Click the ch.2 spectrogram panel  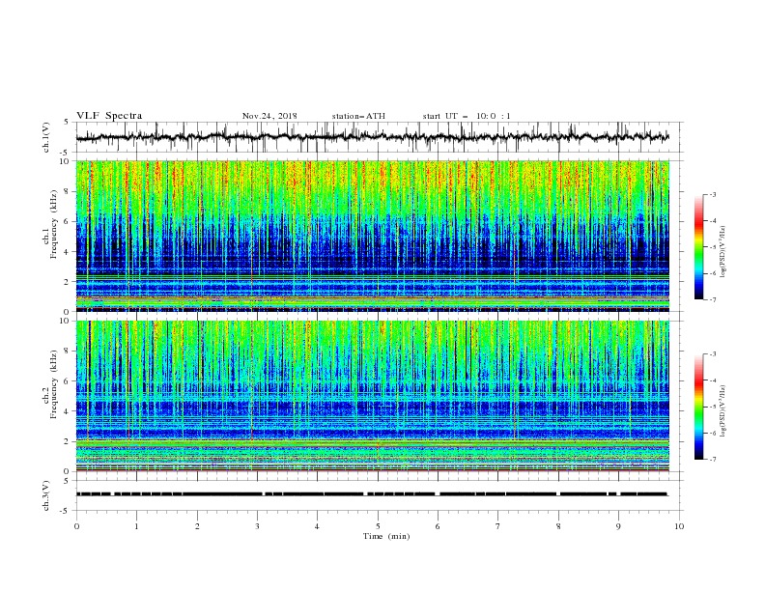tap(373, 396)
